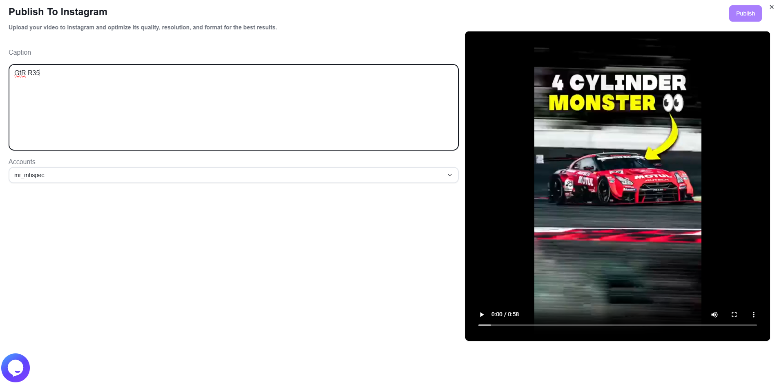Play the video preview
777x384 pixels.
(x=482, y=315)
